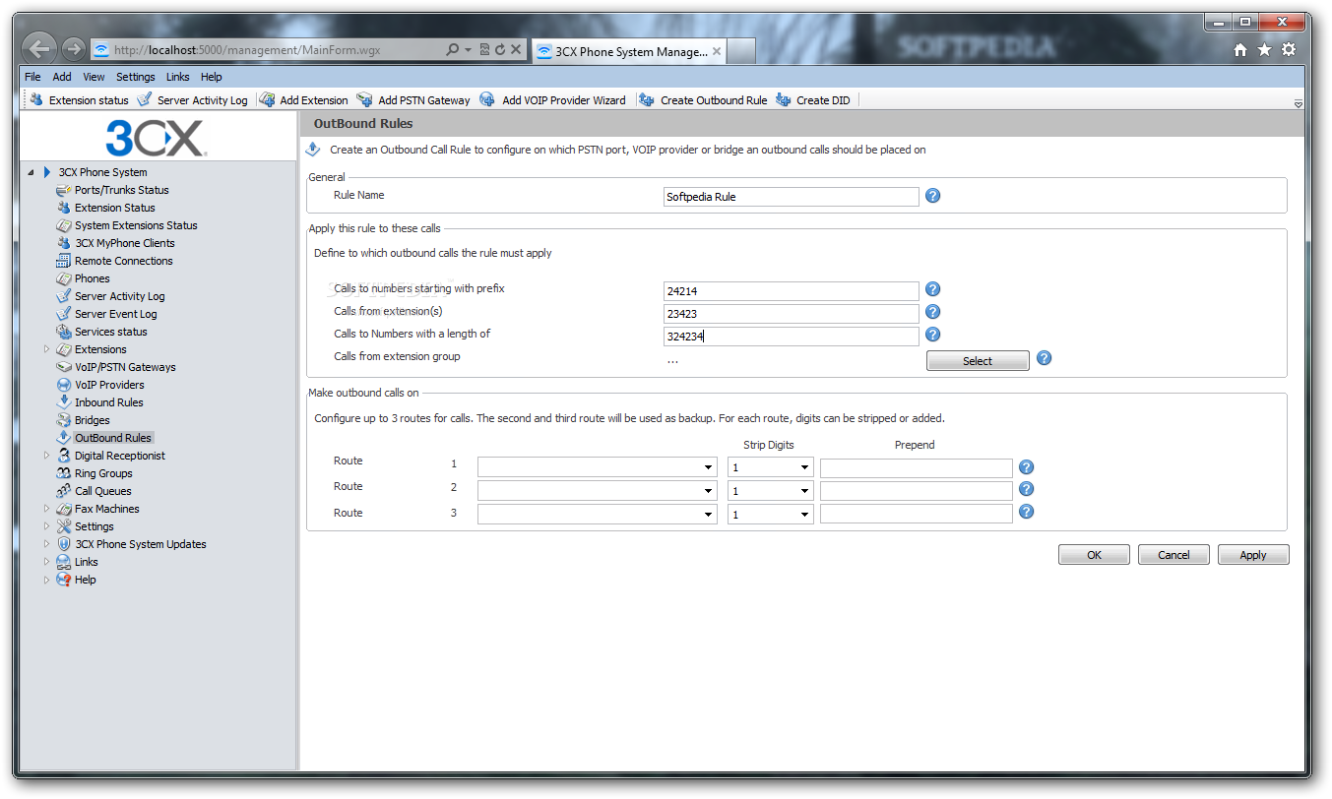Click Select for extension group
The height and width of the screenshot is (799, 1332).
(978, 361)
